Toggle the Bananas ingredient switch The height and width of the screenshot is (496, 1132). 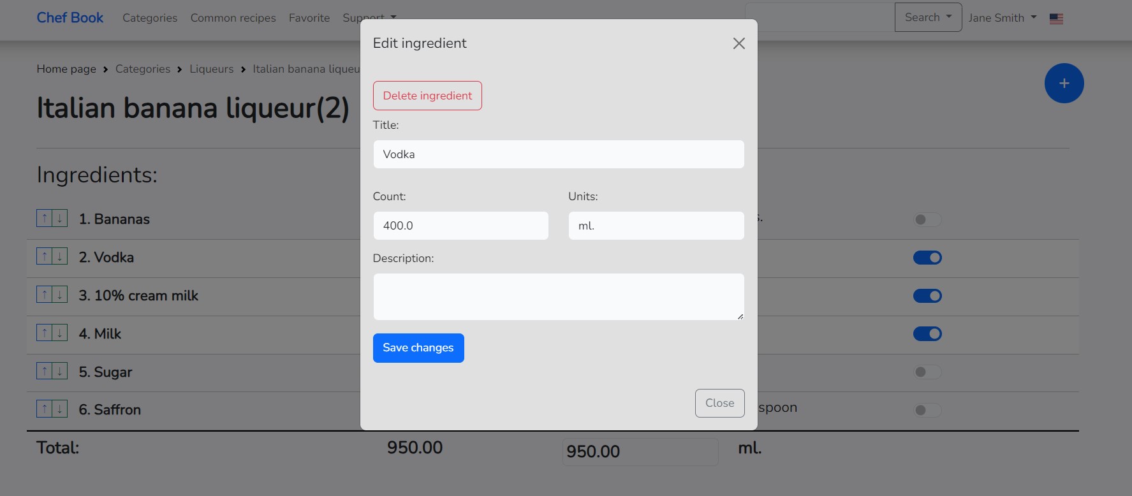pyautogui.click(x=927, y=219)
